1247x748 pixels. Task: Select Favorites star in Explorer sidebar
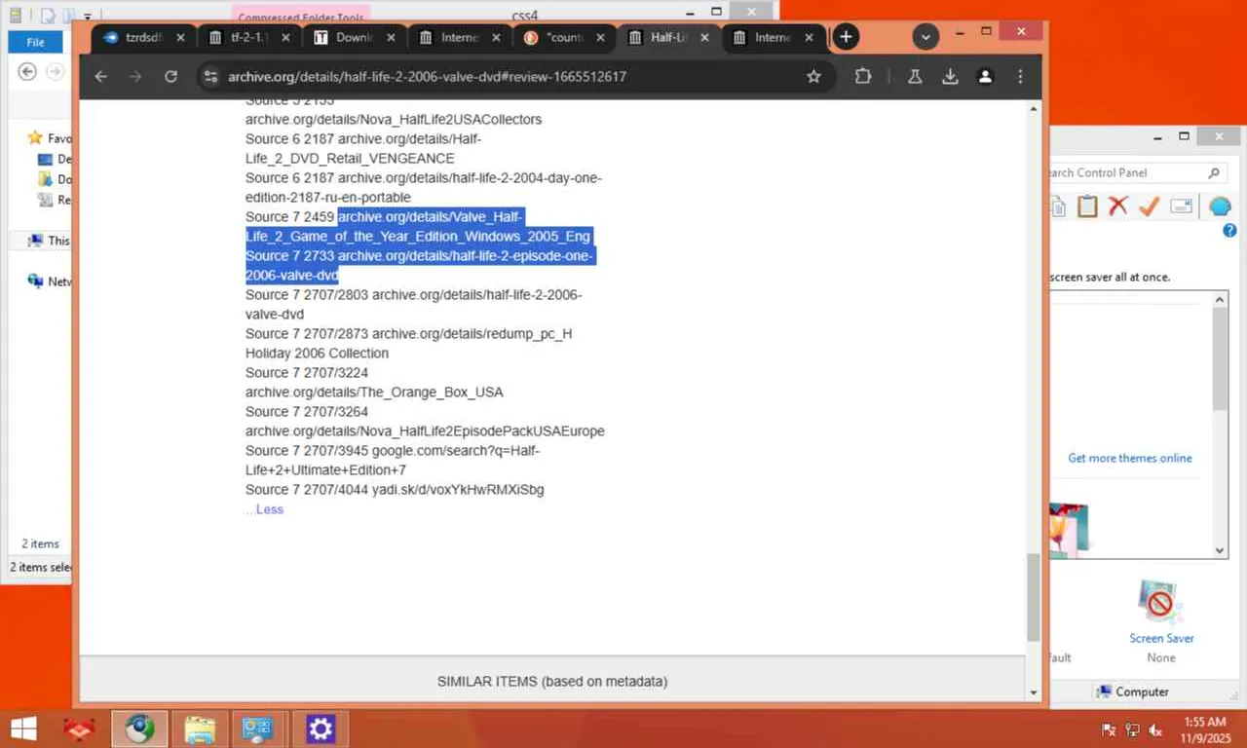coord(35,138)
